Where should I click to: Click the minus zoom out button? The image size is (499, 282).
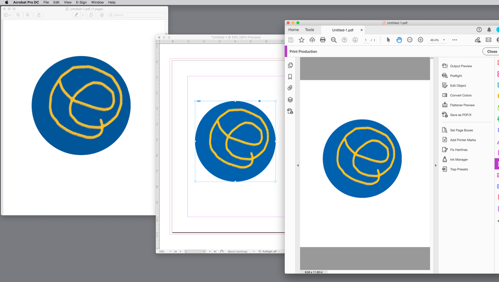pyautogui.click(x=410, y=40)
